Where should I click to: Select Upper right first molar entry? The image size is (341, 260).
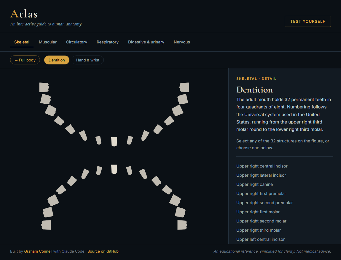pyautogui.click(x=258, y=212)
